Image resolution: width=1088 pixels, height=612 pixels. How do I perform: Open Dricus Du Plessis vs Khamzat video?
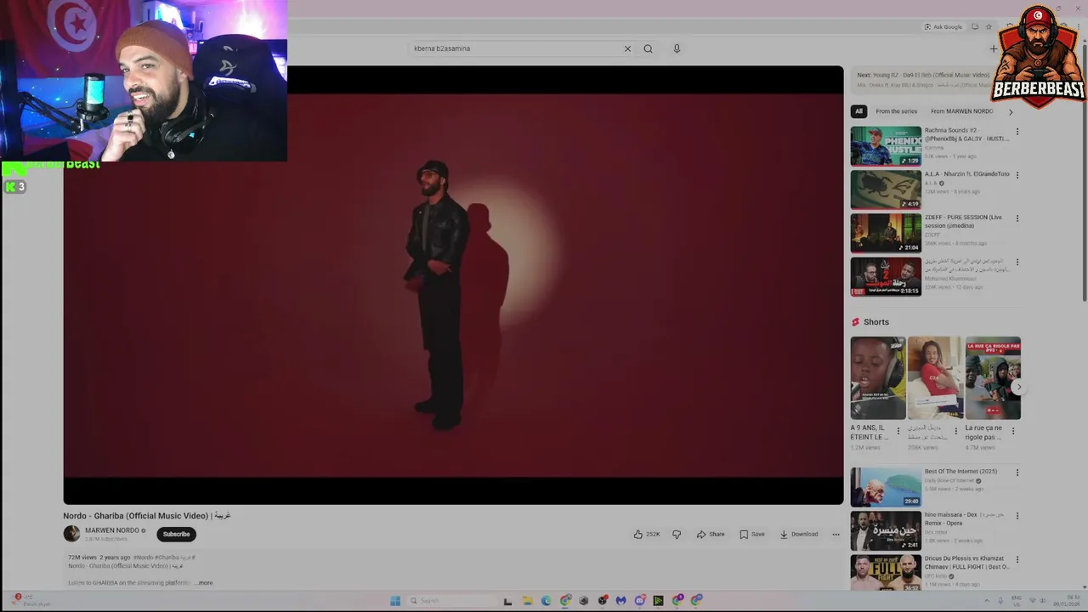coord(886,573)
